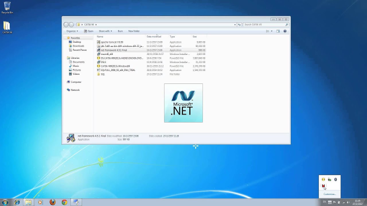This screenshot has height=206, width=367.
Task: Open Windows Explorer from the taskbar
Action: point(28,202)
